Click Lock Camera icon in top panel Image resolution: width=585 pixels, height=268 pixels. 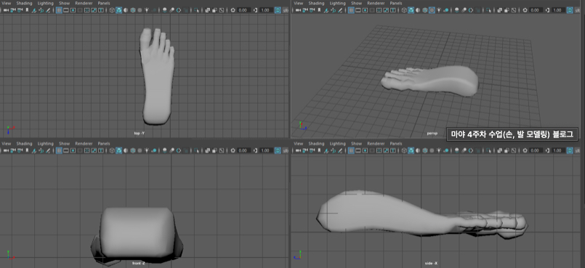click(12, 10)
